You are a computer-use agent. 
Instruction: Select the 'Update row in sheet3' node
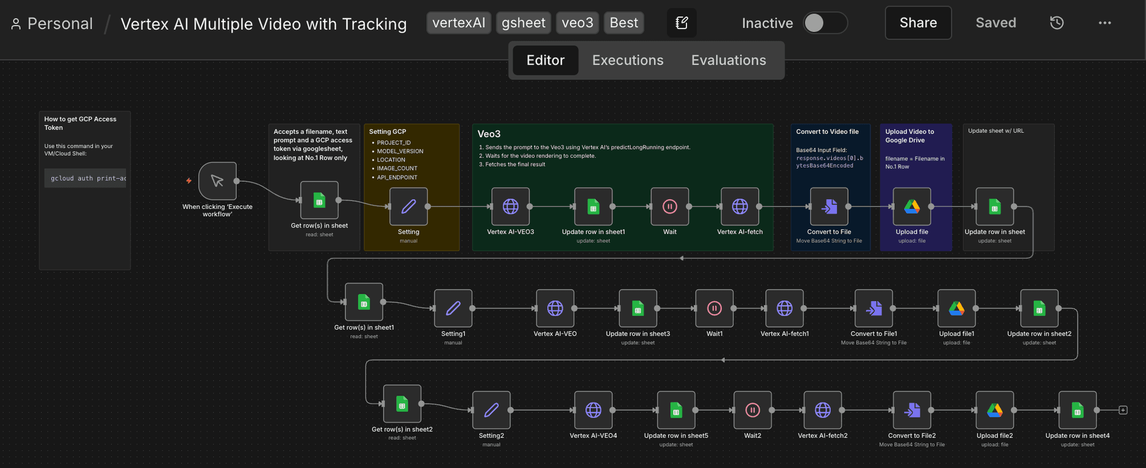638,308
